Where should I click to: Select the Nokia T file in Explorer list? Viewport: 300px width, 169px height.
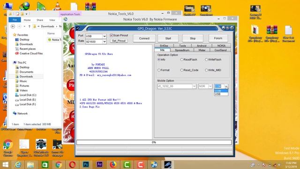[55, 39]
